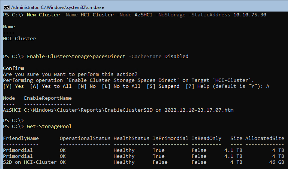Click the 10.10.75.30 static address value
288x169 pixels.
(250, 15)
